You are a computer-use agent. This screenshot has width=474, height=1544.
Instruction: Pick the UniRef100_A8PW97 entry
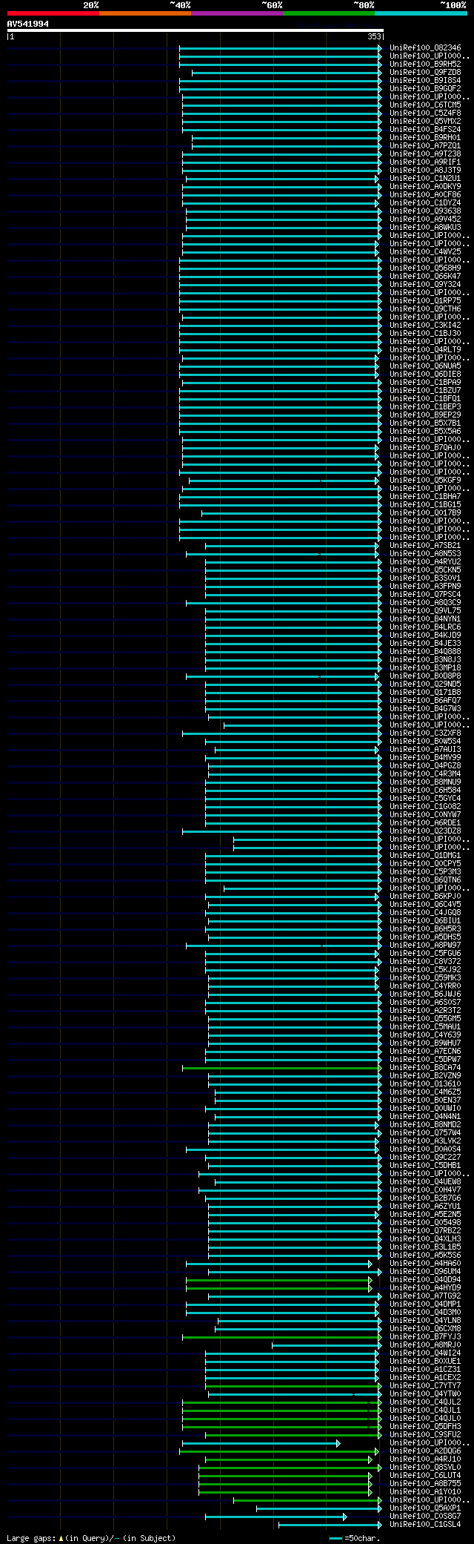pyautogui.click(x=425, y=946)
